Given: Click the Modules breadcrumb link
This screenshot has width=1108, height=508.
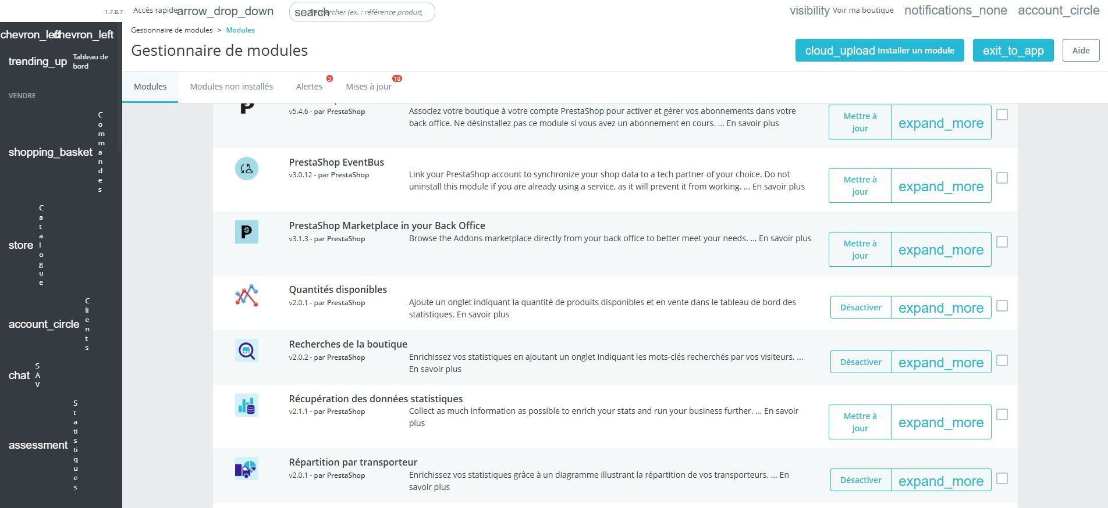Looking at the screenshot, I should point(240,30).
